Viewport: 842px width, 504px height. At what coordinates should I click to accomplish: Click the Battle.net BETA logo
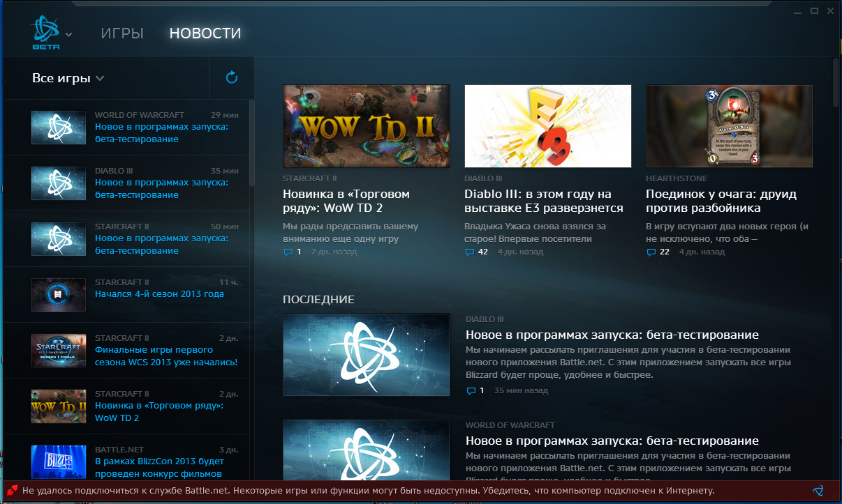pyautogui.click(x=46, y=33)
